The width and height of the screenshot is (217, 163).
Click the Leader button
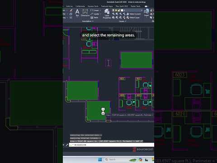[x=95, y=14]
